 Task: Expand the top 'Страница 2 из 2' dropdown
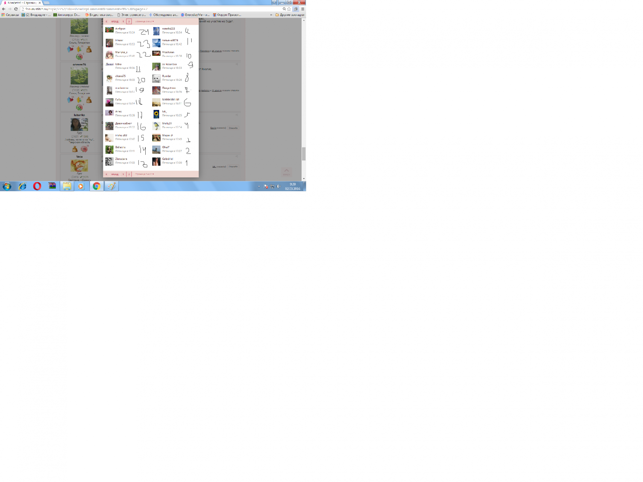pyautogui.click(x=144, y=22)
